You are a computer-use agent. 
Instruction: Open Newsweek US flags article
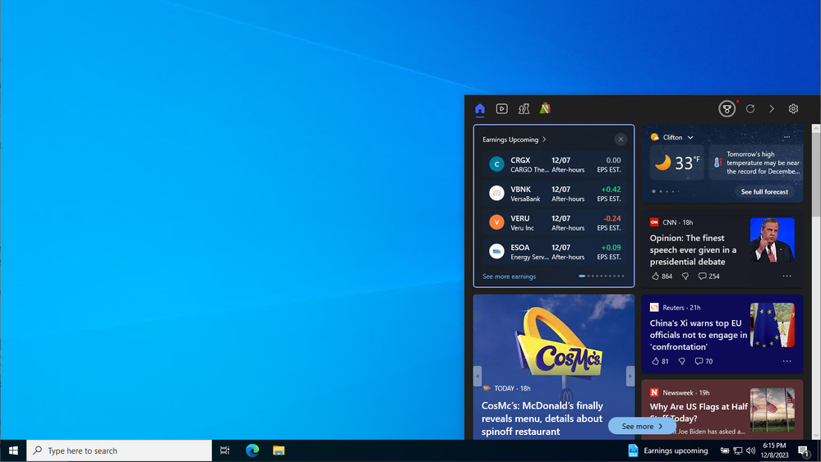[x=698, y=412]
